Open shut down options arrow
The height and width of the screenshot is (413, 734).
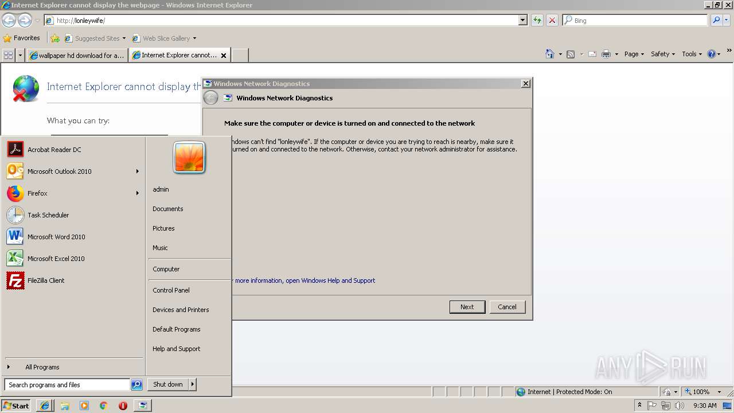tap(193, 384)
